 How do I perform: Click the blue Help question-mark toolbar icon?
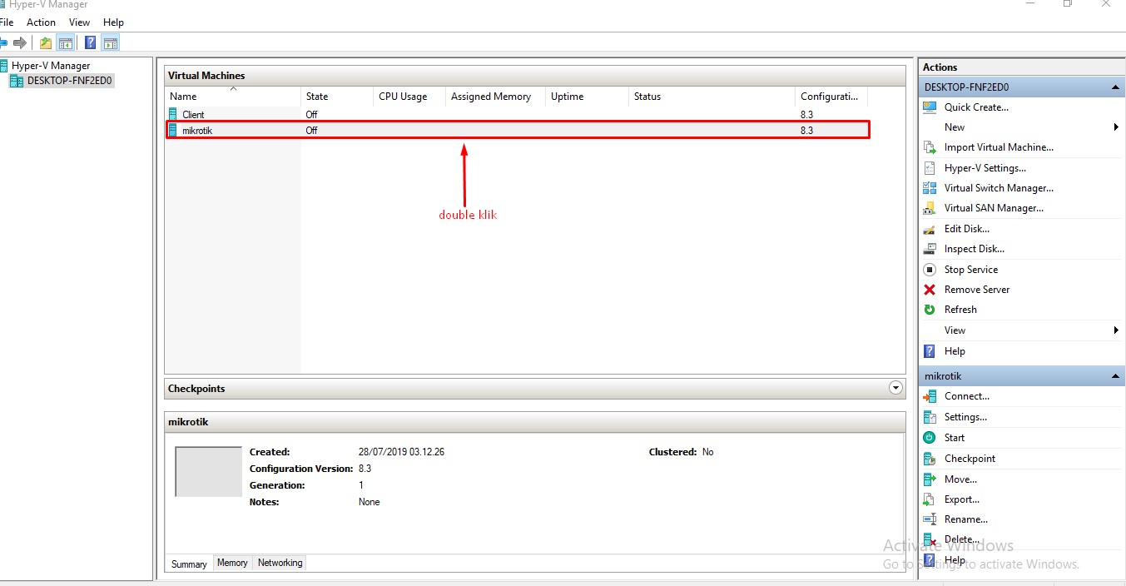[91, 42]
